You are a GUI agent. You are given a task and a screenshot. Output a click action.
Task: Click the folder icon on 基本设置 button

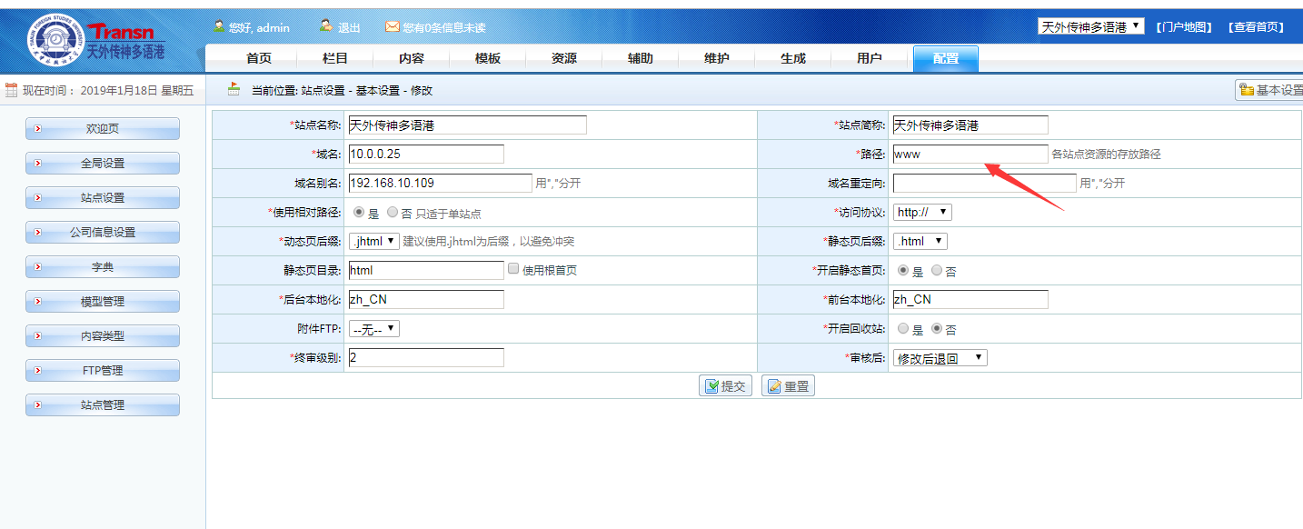point(1246,90)
